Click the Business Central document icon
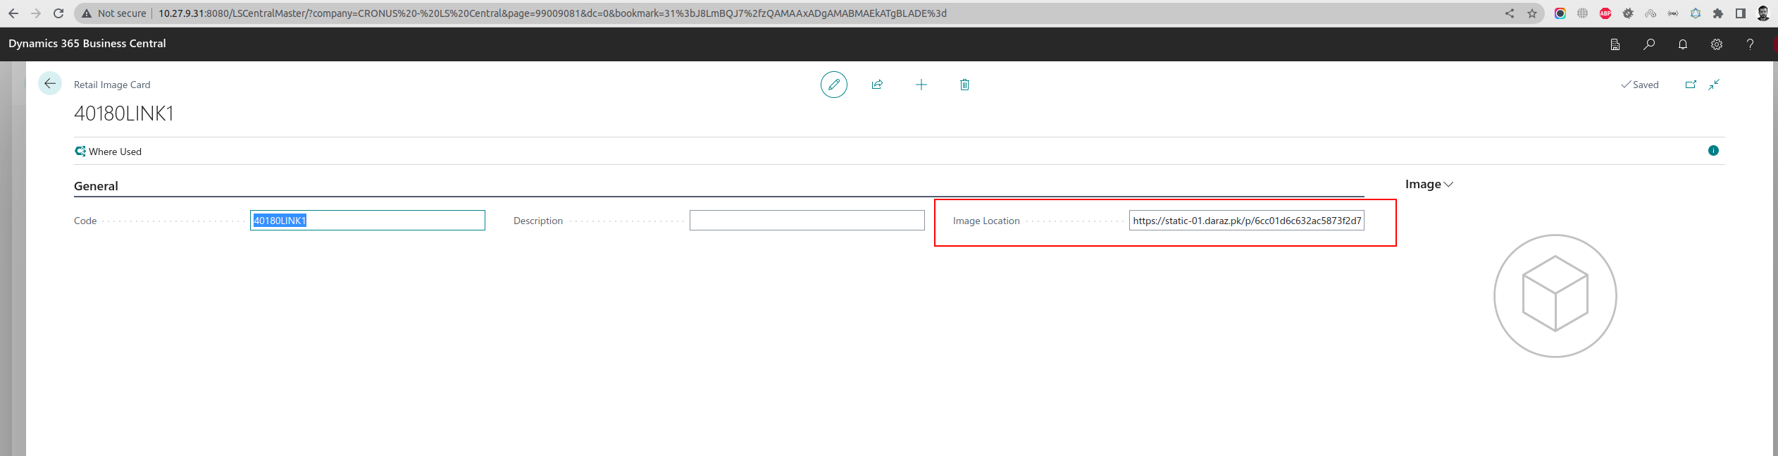This screenshot has height=456, width=1778. (x=1615, y=44)
